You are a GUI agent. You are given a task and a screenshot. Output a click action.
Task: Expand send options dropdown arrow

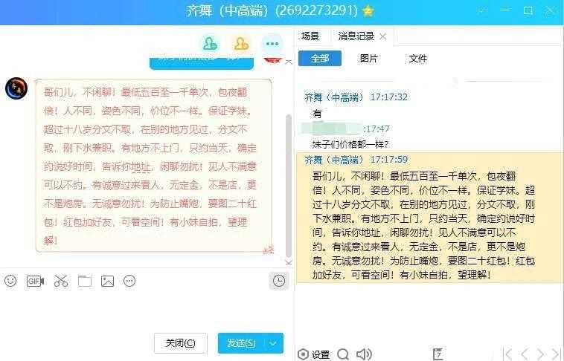coord(273,343)
